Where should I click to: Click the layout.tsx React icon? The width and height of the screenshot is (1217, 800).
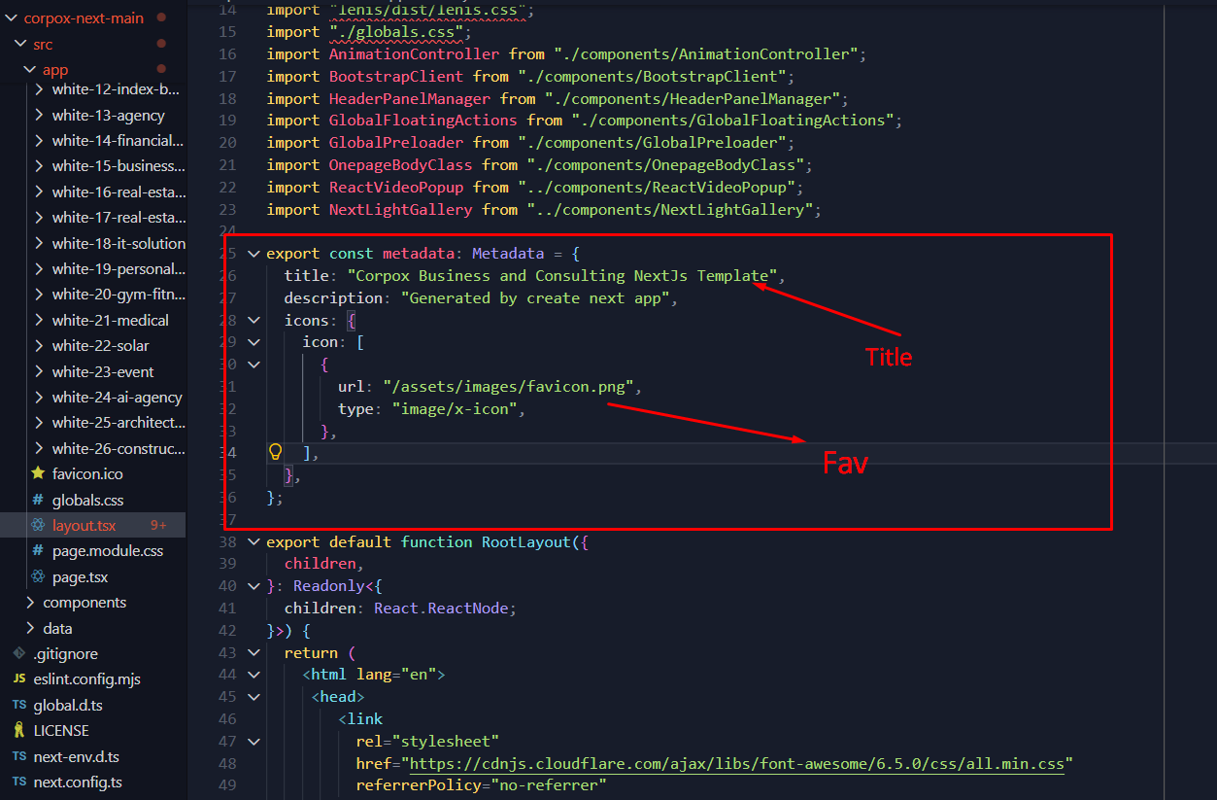38,525
